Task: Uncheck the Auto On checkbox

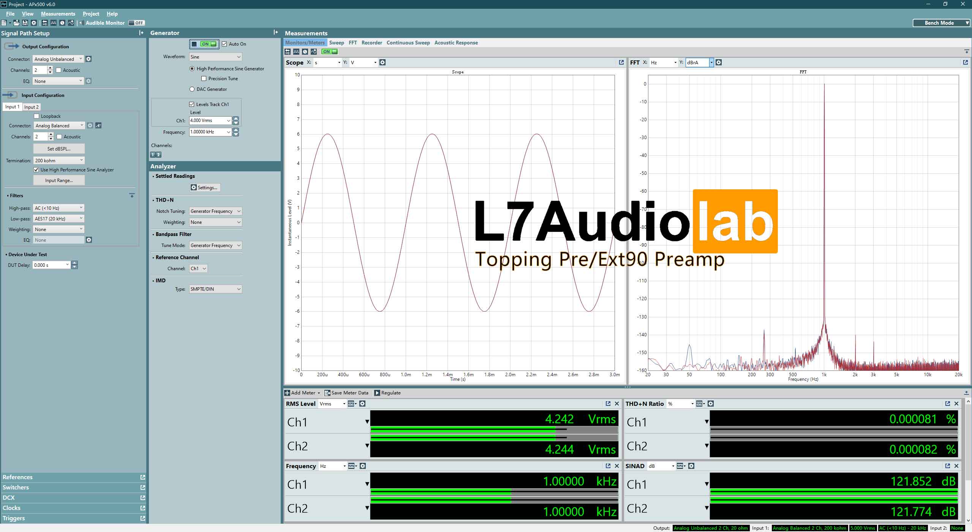Action: (x=224, y=44)
